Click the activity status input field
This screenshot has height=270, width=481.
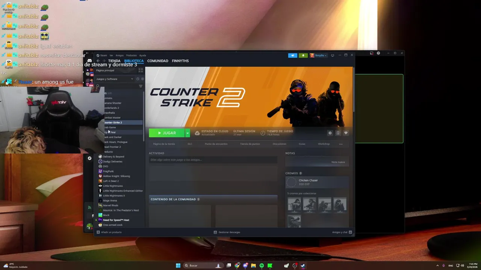(x=213, y=160)
